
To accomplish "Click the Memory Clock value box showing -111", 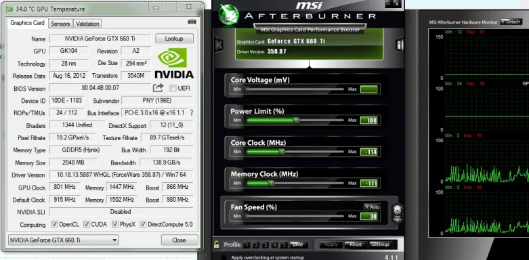I will 368,183.
